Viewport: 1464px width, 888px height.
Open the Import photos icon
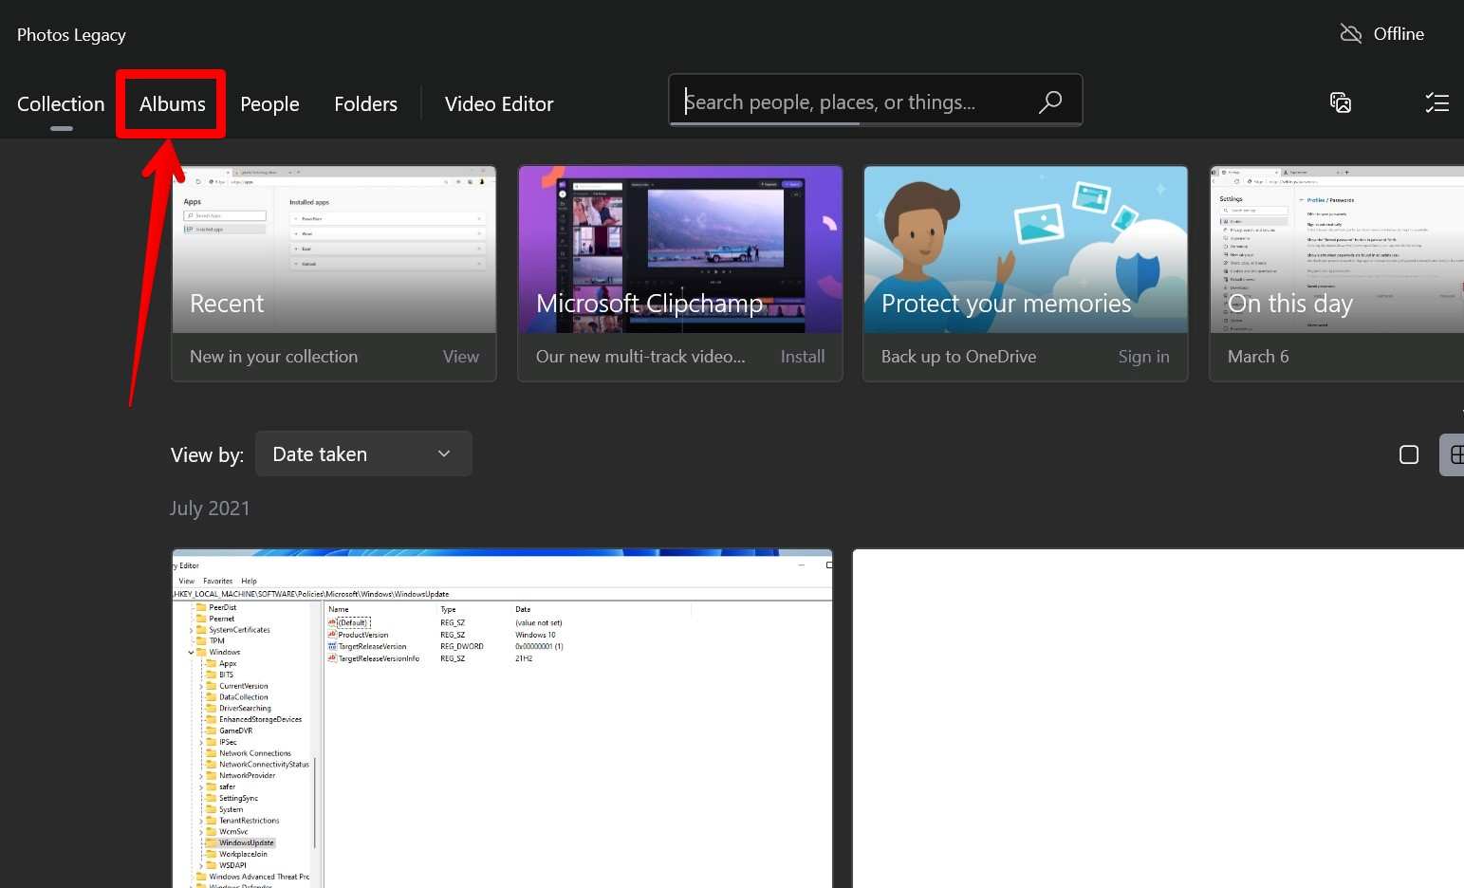pos(1340,102)
